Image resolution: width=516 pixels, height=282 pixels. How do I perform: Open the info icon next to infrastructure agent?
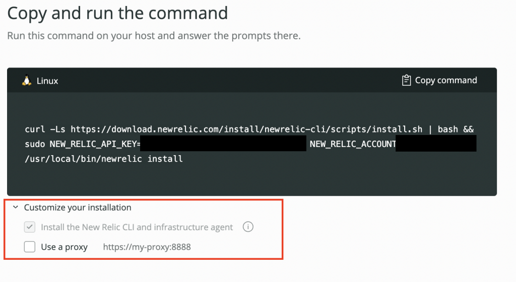coord(248,227)
